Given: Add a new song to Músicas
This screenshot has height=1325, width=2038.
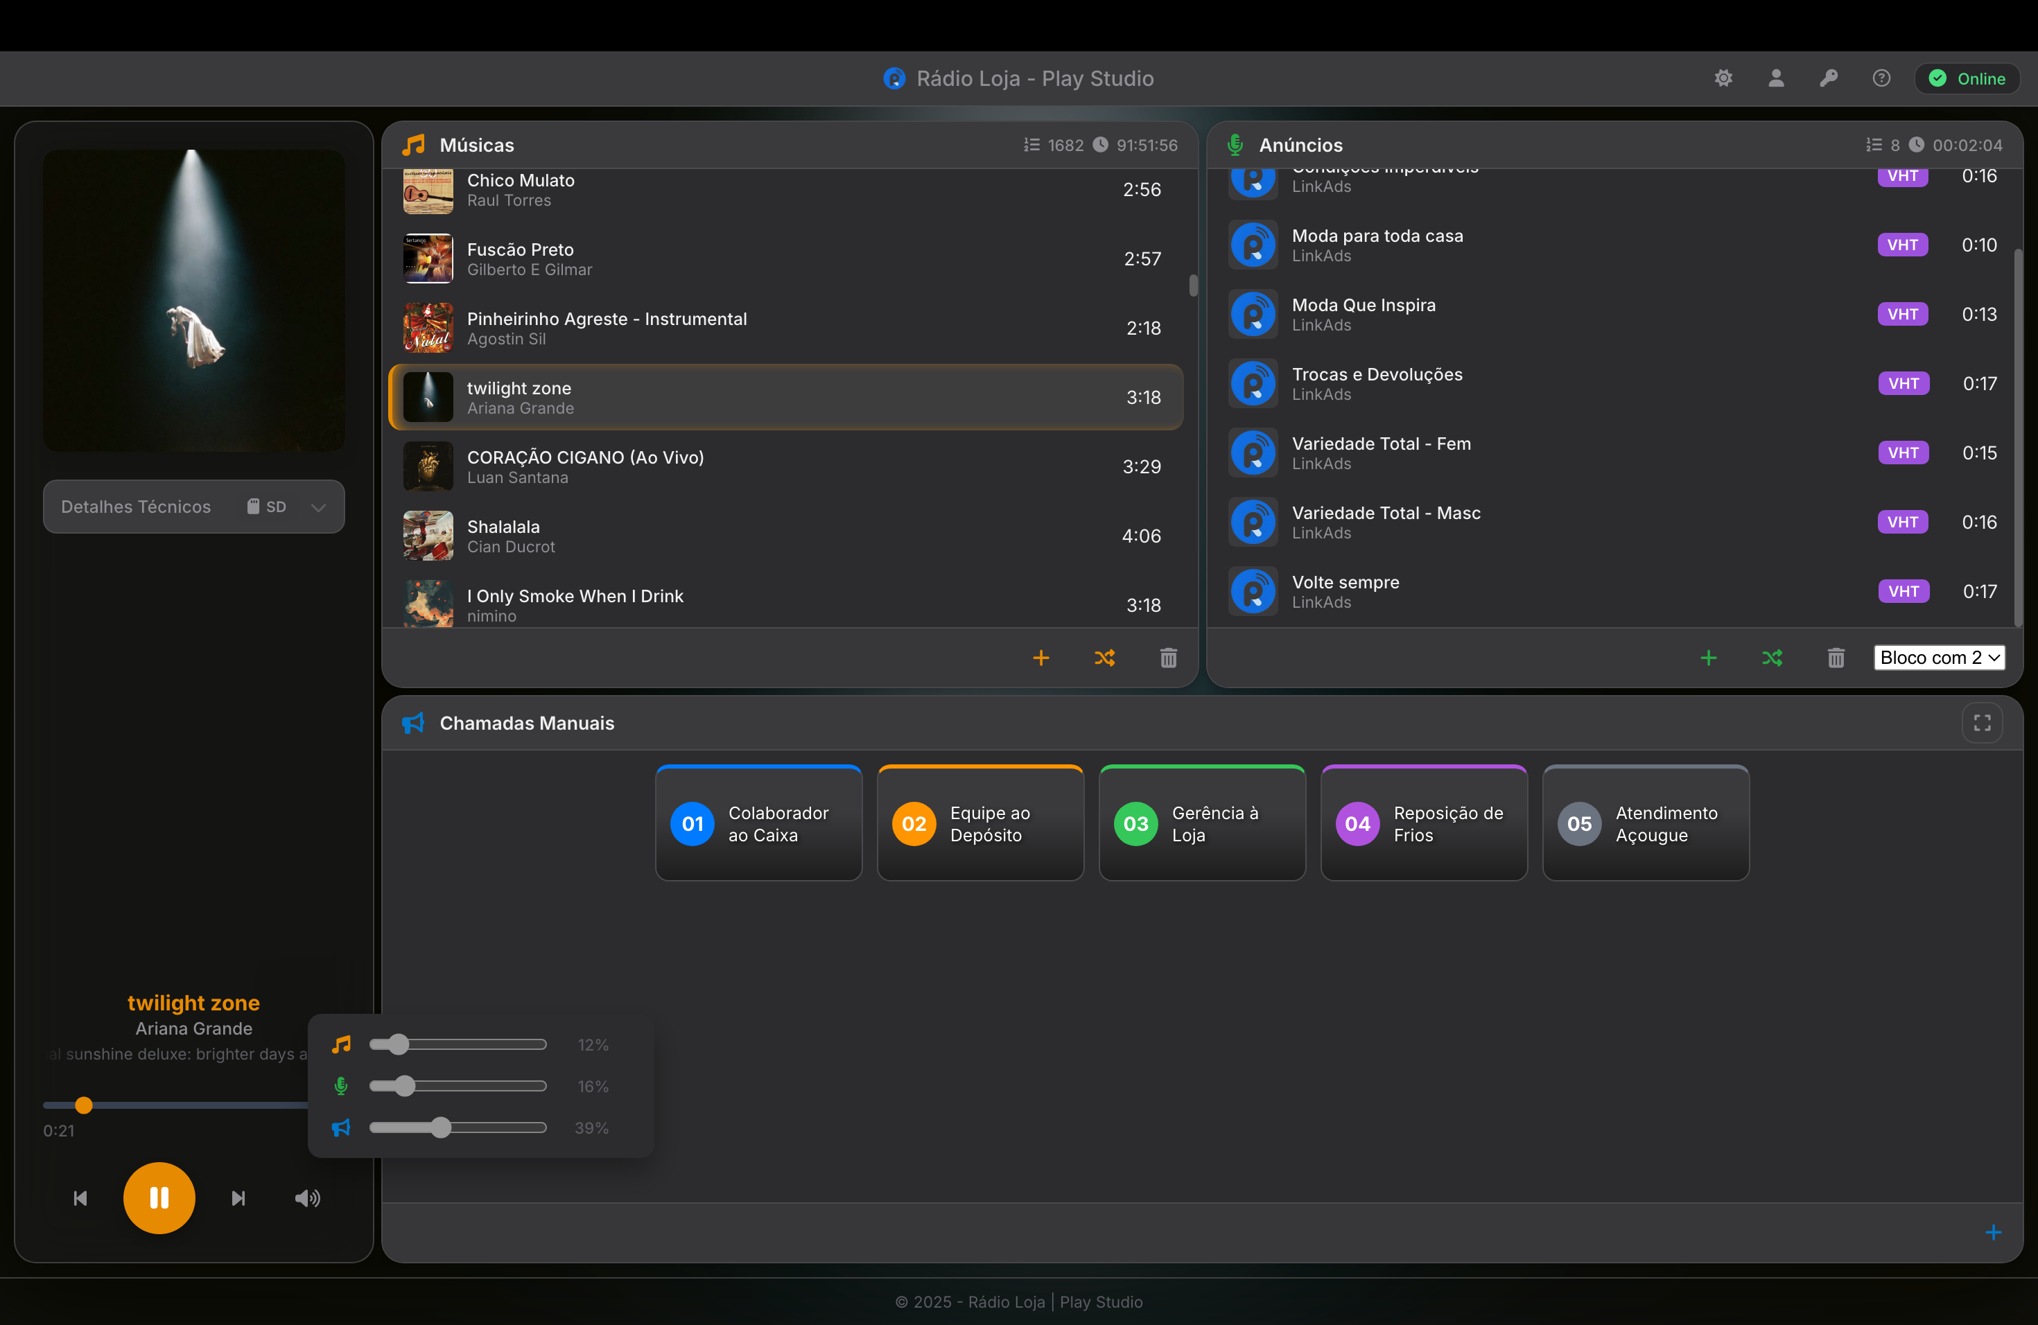Looking at the screenshot, I should tap(1040, 658).
